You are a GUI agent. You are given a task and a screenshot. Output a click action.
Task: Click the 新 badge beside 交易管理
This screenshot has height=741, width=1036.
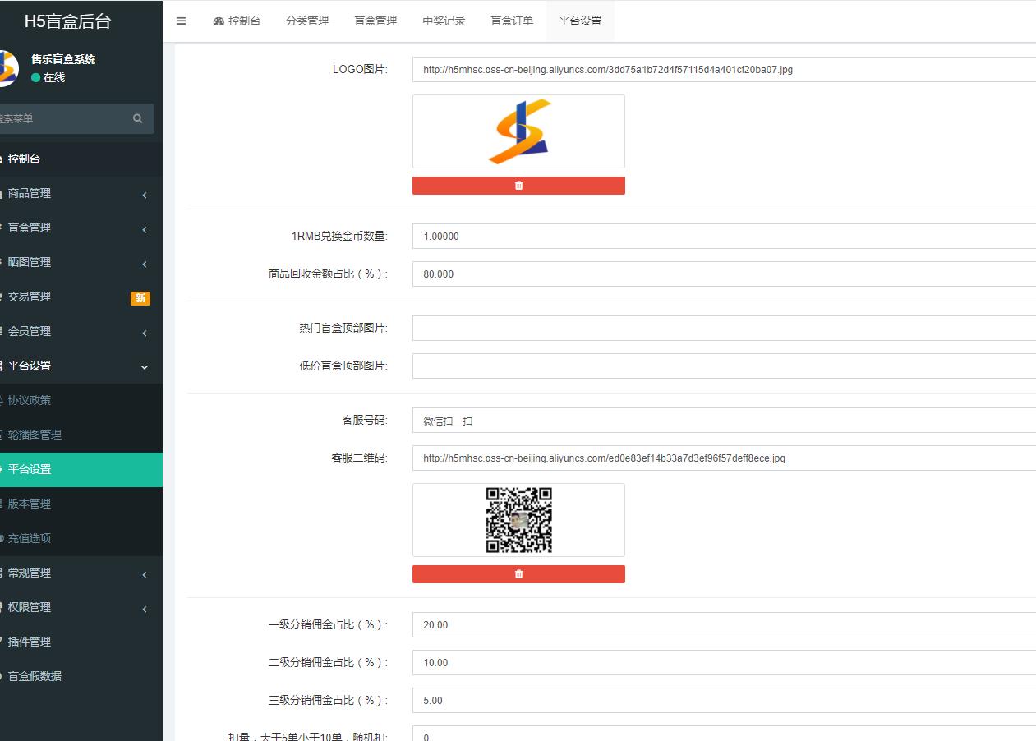point(140,298)
